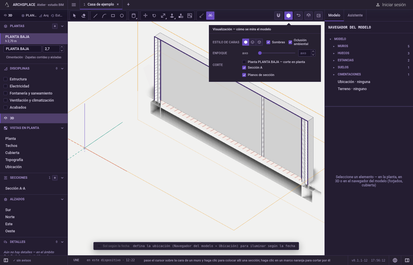
Task: Disable Oclusión ambiental
Action: click(x=290, y=42)
